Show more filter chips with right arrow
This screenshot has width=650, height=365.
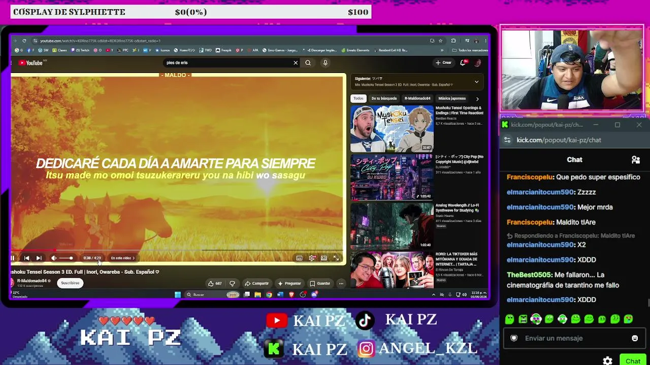(x=477, y=99)
